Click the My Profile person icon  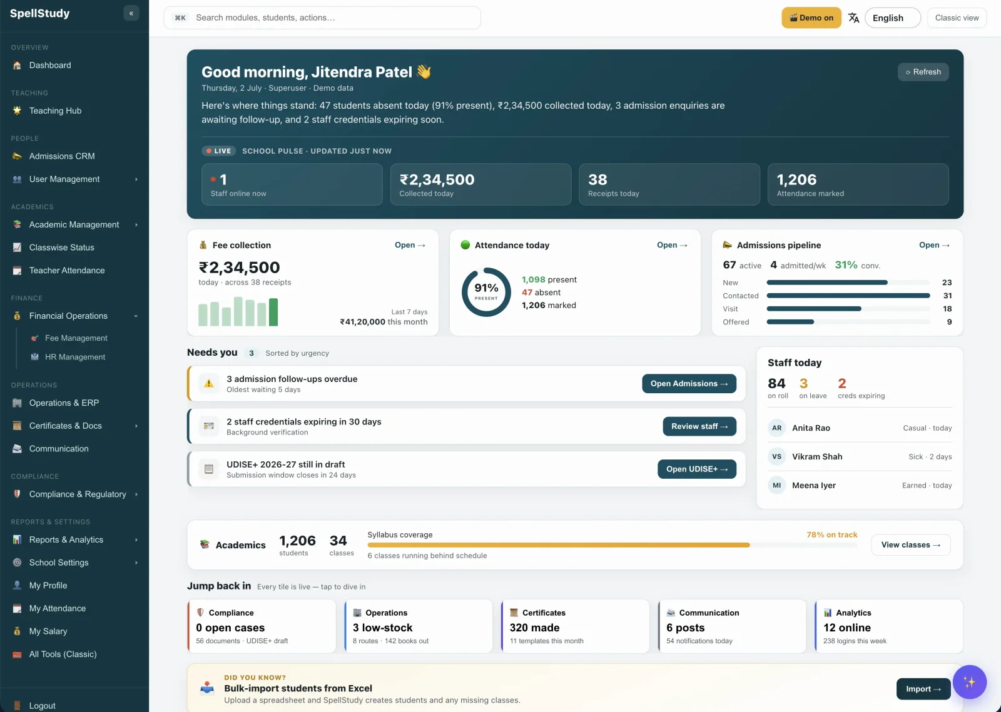[17, 586]
